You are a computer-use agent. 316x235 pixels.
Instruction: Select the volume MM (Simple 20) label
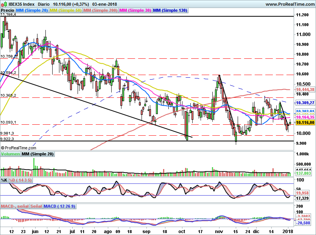[x=37, y=154]
